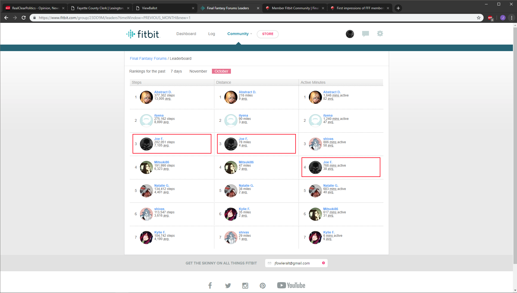
Task: Open the Dashboard nav item
Action: click(186, 34)
